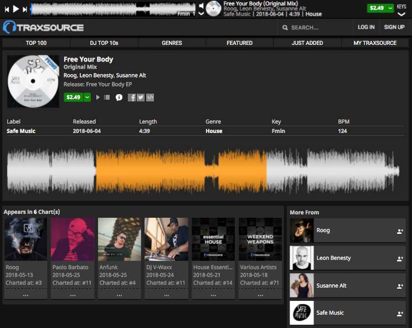Screen dimensions: 412x328
Task: Play track using small triangle icon near price
Action: [x=98, y=98]
